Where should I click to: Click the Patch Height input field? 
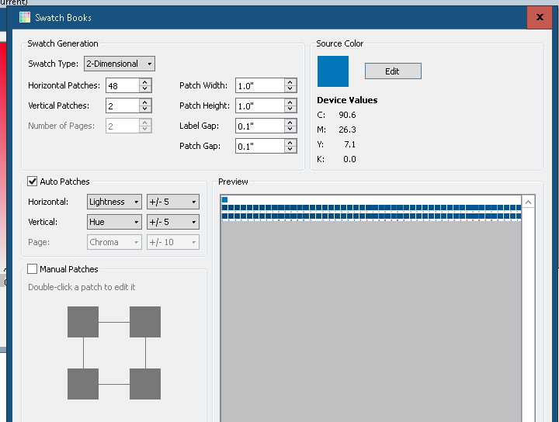(260, 105)
